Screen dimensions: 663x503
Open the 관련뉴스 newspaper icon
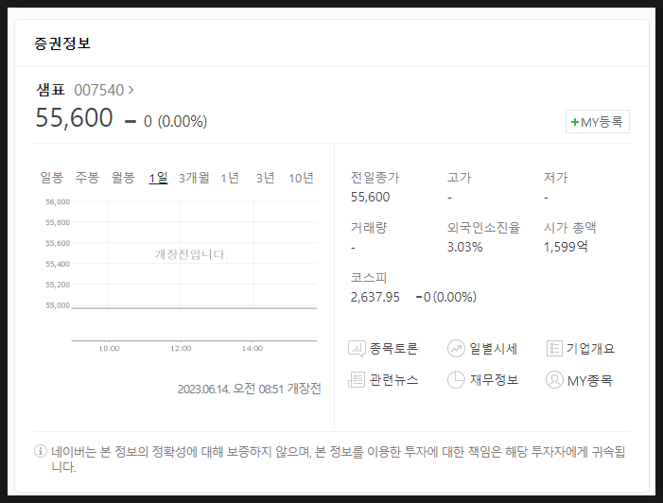(358, 380)
